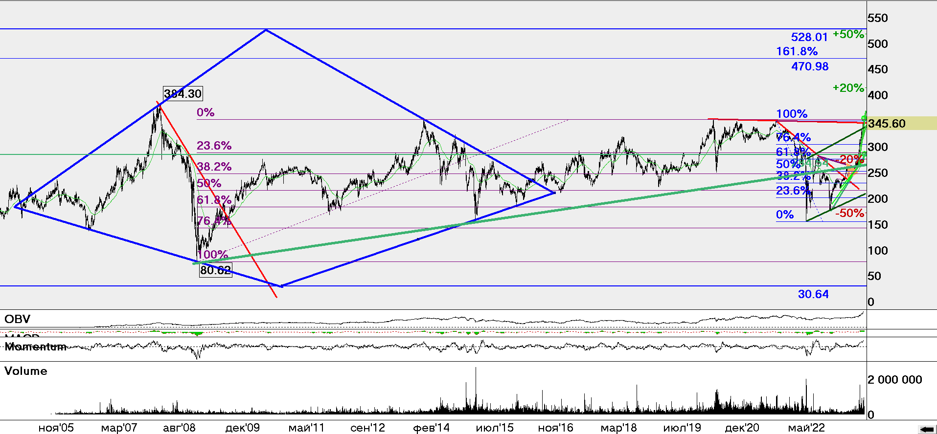Click the blue 470.98 level label
This screenshot has width=937, height=434.
810,66
